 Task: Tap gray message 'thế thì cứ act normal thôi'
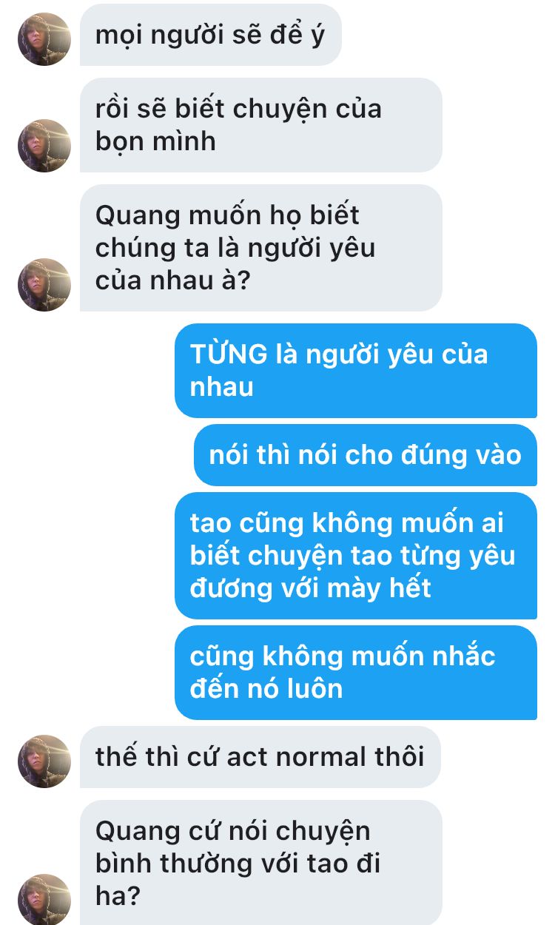(260, 757)
